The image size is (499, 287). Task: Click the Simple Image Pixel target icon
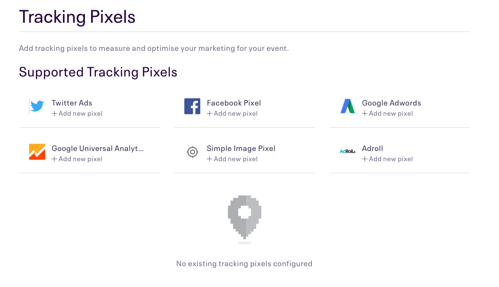pyautogui.click(x=193, y=152)
